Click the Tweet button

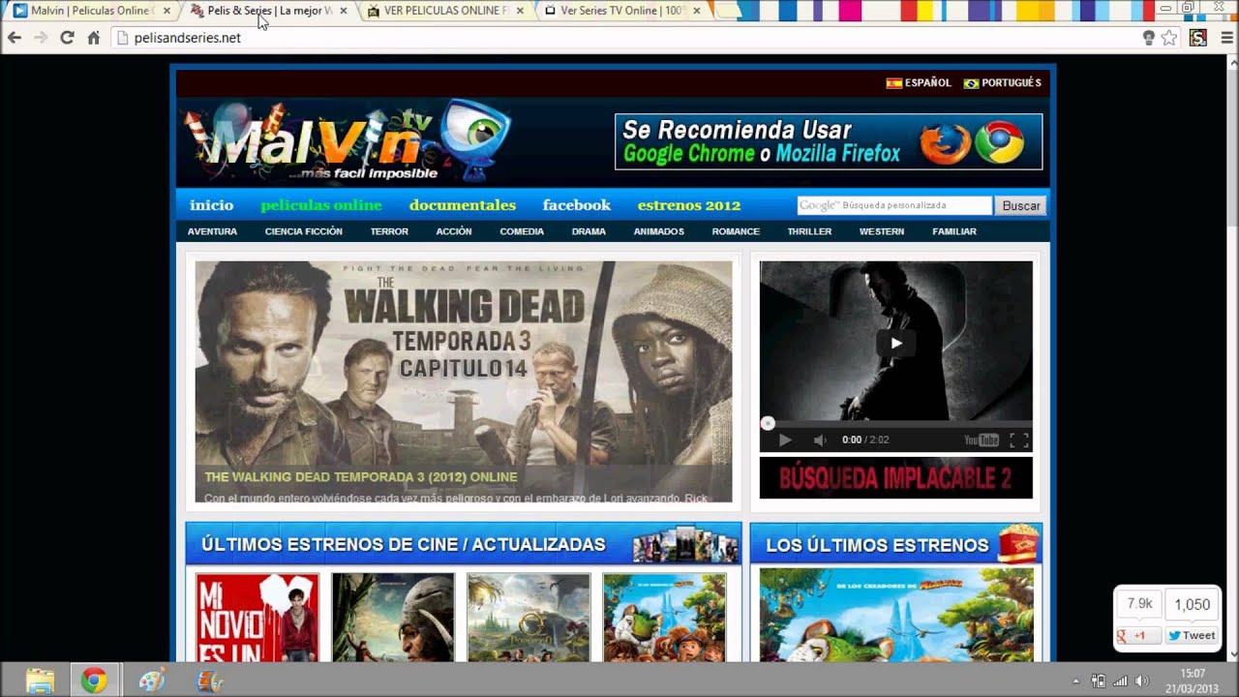[1191, 635]
